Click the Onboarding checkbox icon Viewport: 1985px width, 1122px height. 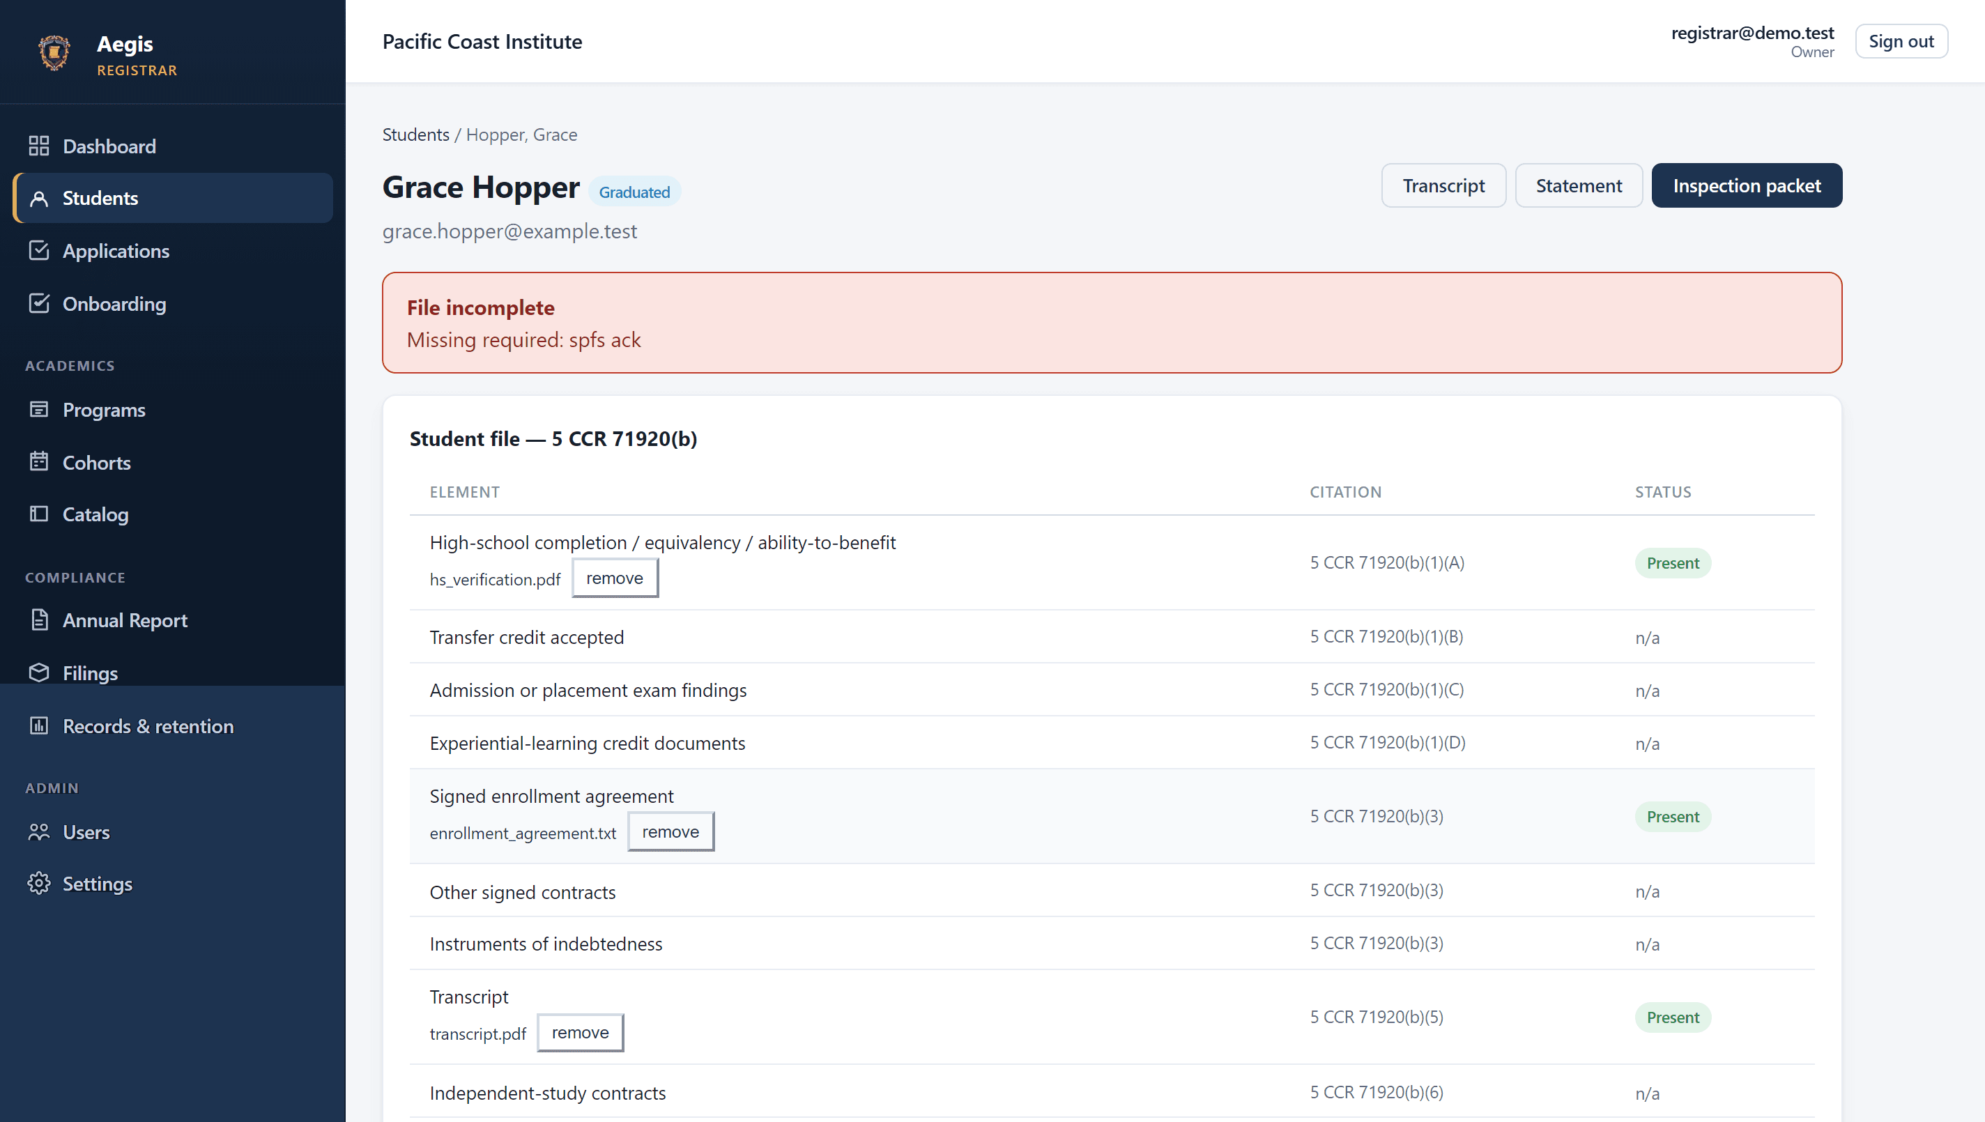coord(38,304)
